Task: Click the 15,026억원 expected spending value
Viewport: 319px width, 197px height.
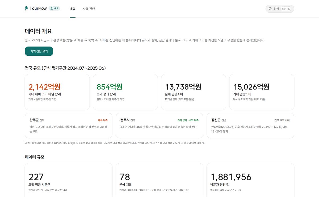Action: [251, 87]
